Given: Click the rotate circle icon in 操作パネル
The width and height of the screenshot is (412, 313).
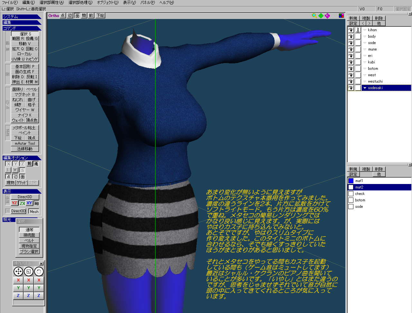Looking at the screenshot, I should pos(39,272).
